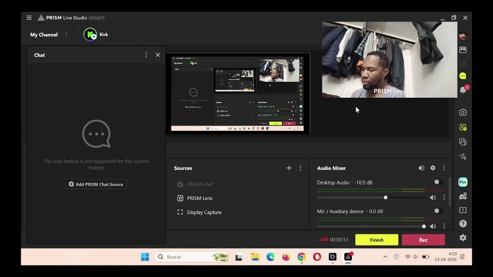The width and height of the screenshot is (493, 277).
Task: Click Add PRISM Chat Source button
Action: pyautogui.click(x=96, y=184)
